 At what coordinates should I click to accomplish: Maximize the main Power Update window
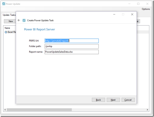coord(138,4)
